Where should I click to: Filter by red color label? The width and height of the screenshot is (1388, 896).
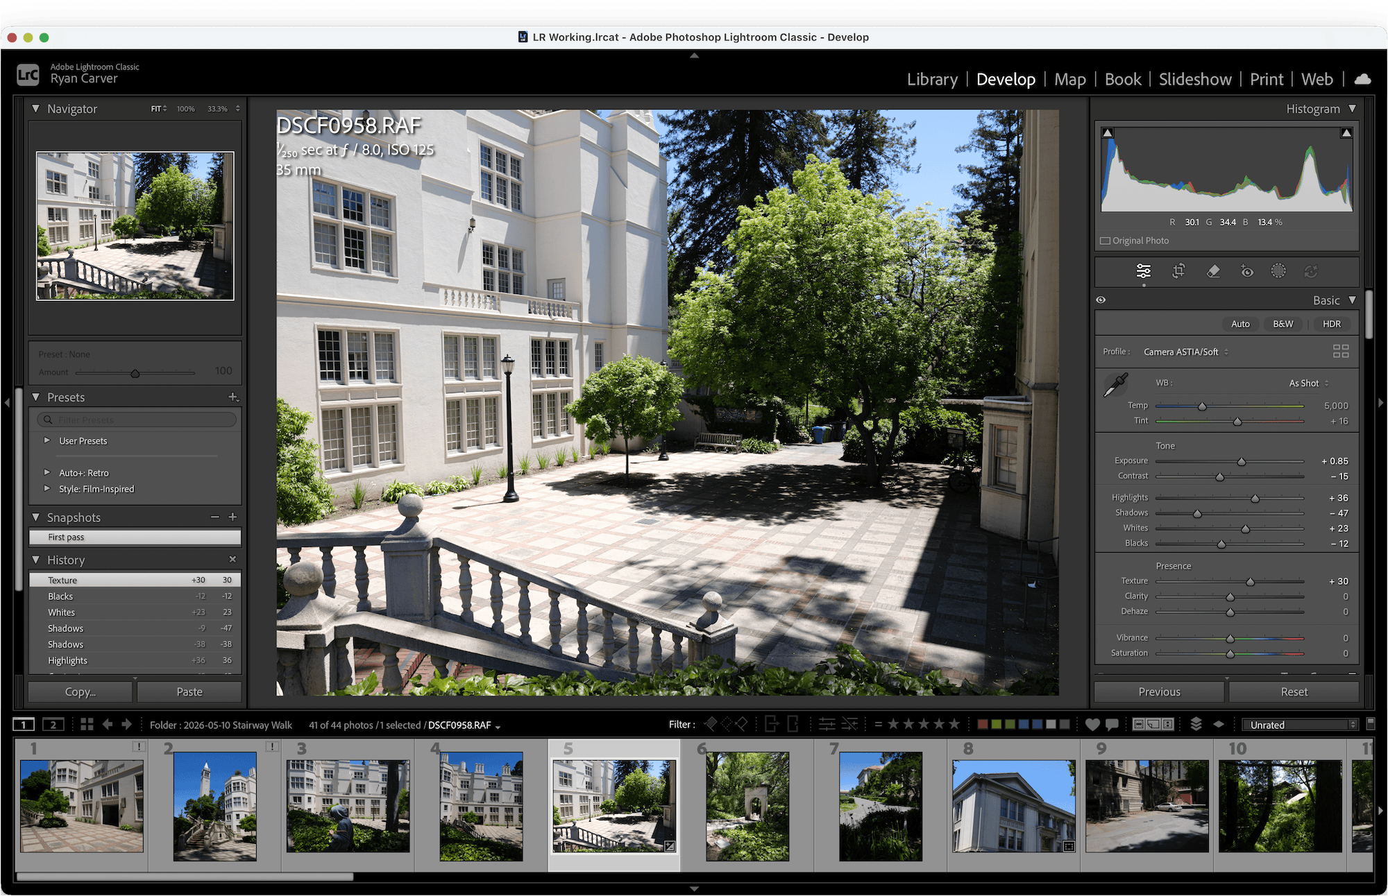983,724
